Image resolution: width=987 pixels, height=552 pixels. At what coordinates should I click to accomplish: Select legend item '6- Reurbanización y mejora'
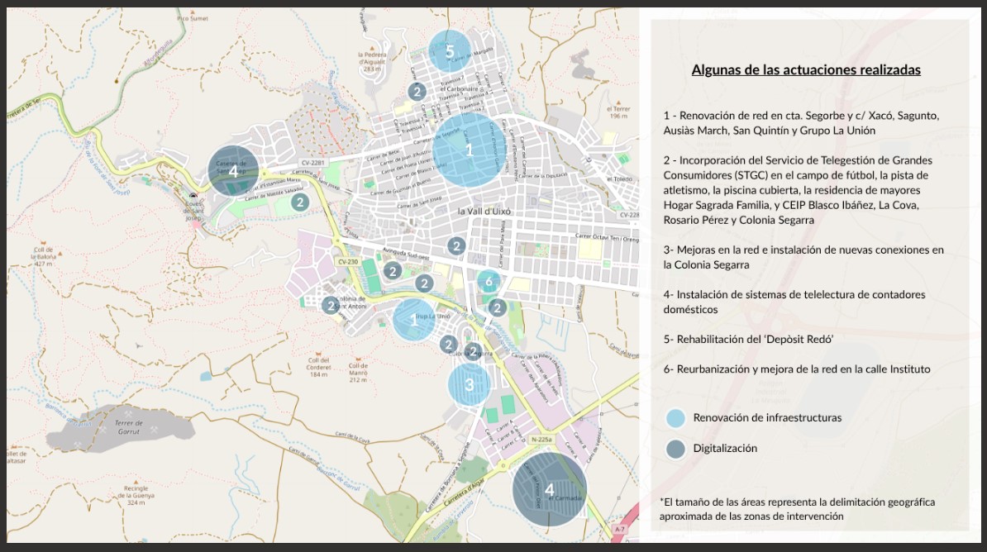tap(796, 369)
